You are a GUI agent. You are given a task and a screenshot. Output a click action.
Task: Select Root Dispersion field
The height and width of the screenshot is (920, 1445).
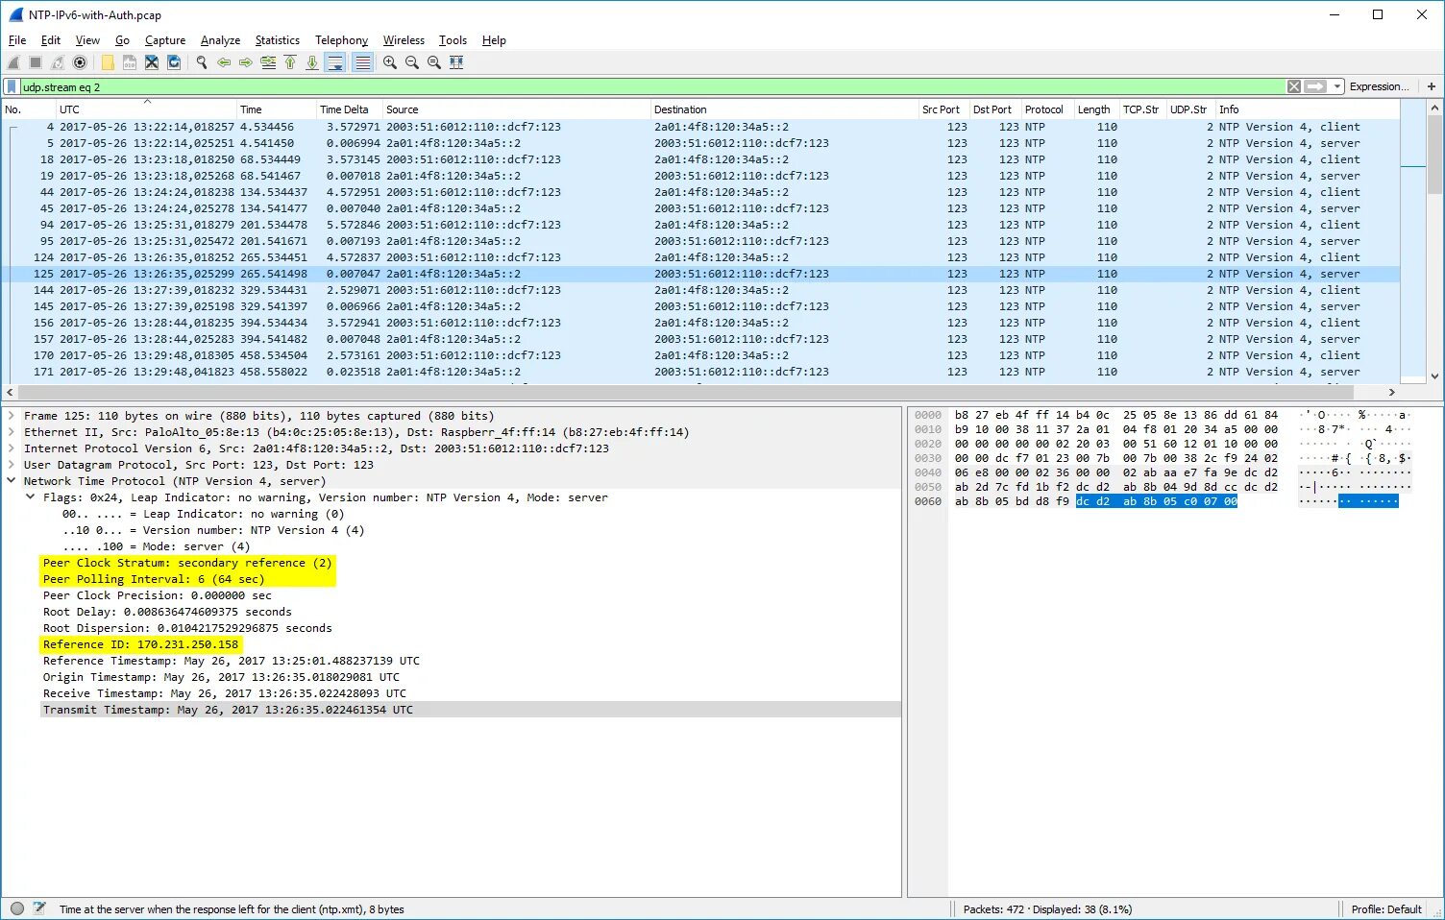tap(187, 628)
